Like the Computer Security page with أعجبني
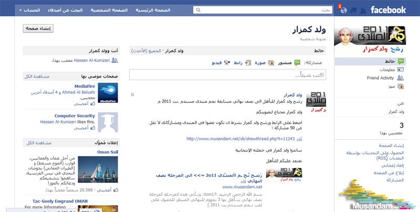This screenshot has width=420, height=212. tap(81, 128)
